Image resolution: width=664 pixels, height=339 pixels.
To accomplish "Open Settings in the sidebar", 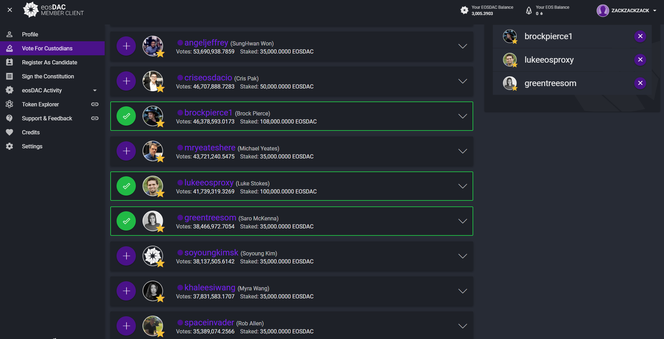I will coord(53,146).
